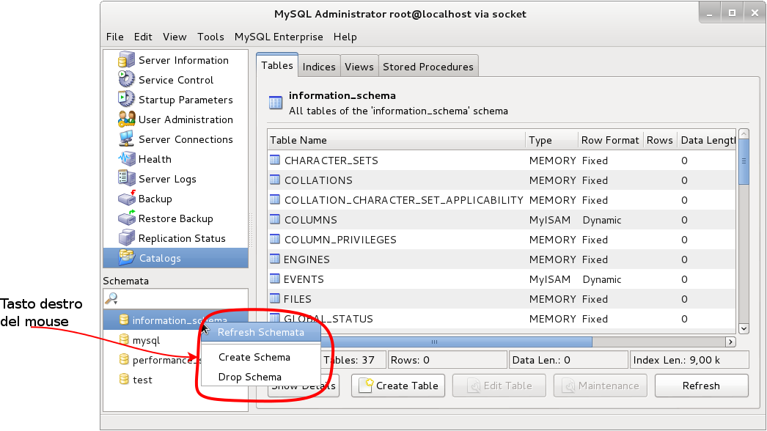The image size is (767, 431).
Task: Click the table list vertical scrollbar thumb
Action: point(744,161)
